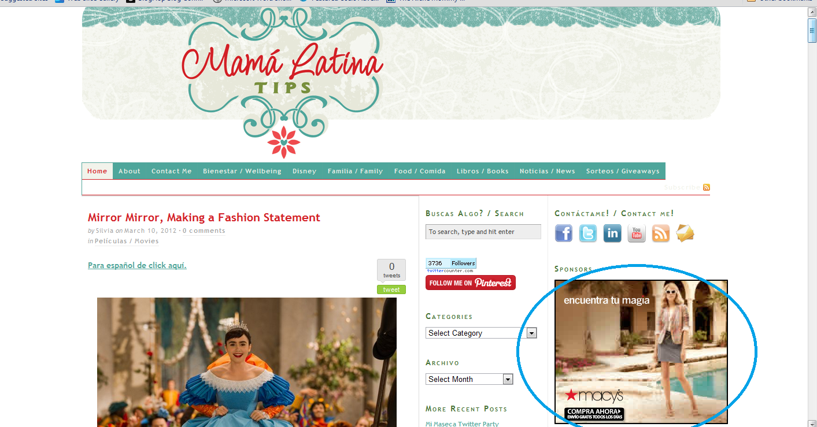Open the Twitter bird icon
Viewport: 817px width, 427px height.
[588, 233]
